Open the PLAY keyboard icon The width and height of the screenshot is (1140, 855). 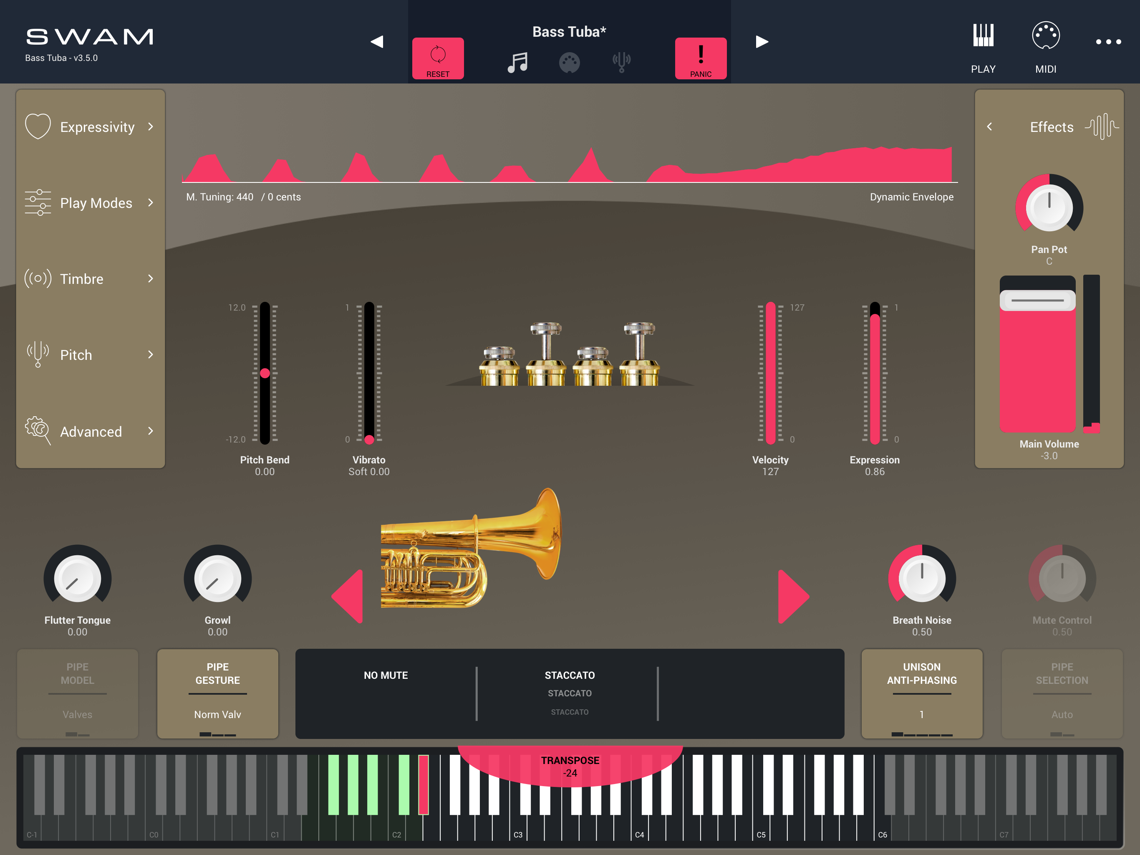pos(983,36)
